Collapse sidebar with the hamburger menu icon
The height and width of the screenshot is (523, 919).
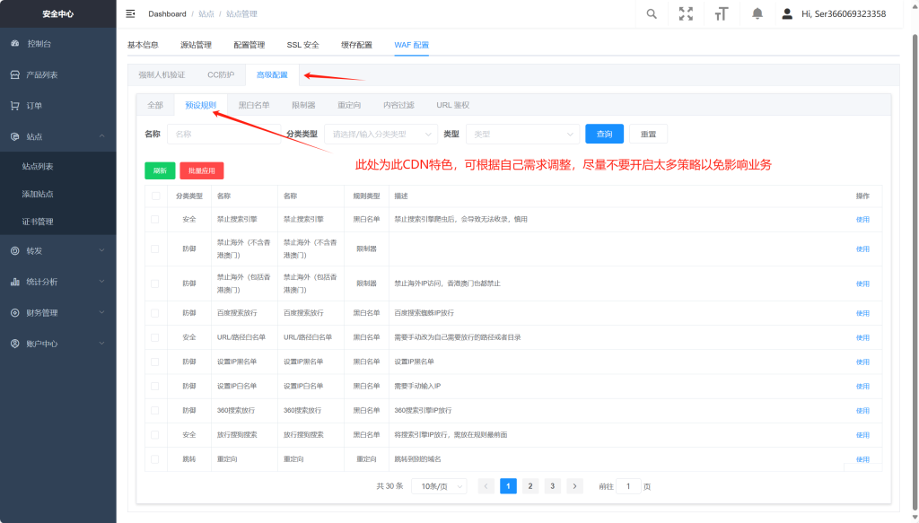click(x=130, y=13)
